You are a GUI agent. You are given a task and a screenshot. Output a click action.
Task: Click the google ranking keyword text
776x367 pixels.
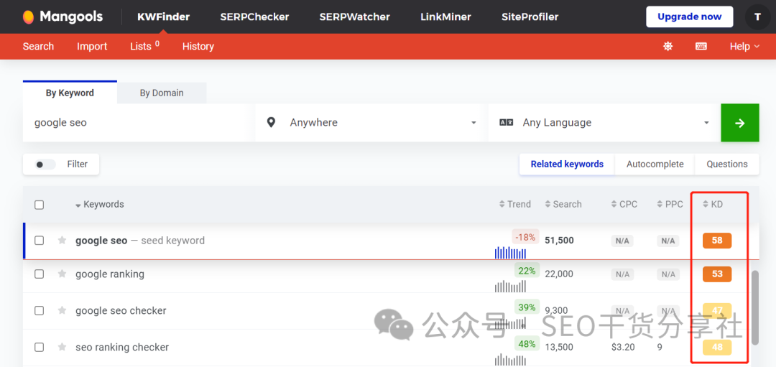coord(110,274)
